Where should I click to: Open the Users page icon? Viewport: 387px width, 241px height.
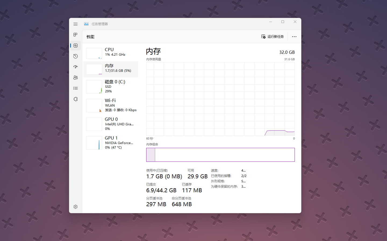[x=76, y=78]
